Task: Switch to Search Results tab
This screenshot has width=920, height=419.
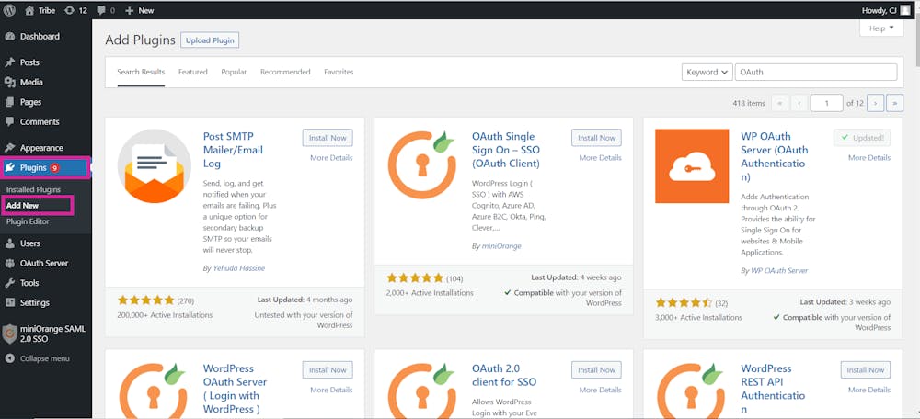Action: tap(141, 72)
